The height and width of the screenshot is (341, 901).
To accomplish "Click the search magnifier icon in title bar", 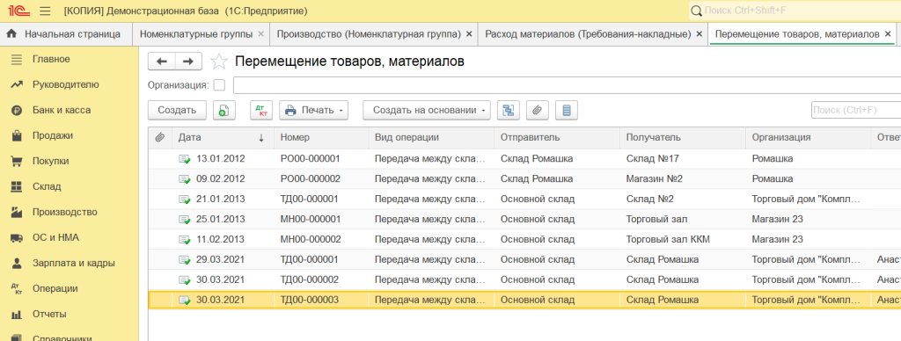I will [696, 11].
